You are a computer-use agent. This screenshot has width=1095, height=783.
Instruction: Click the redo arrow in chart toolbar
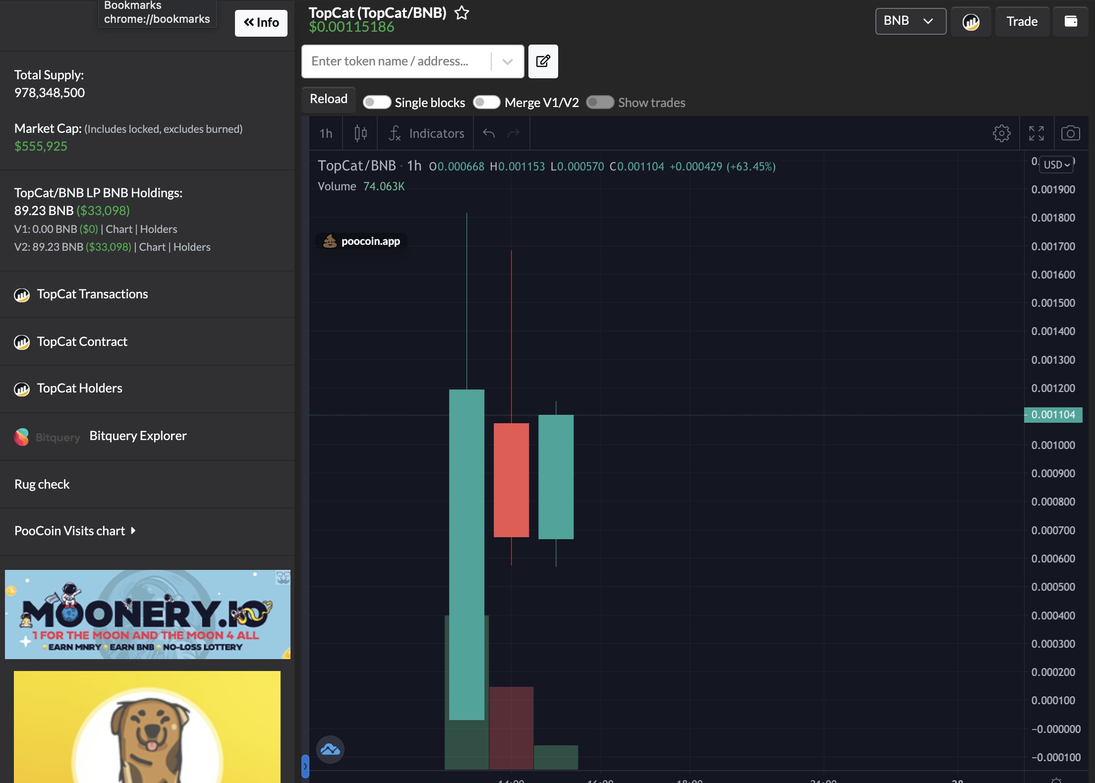pos(514,133)
